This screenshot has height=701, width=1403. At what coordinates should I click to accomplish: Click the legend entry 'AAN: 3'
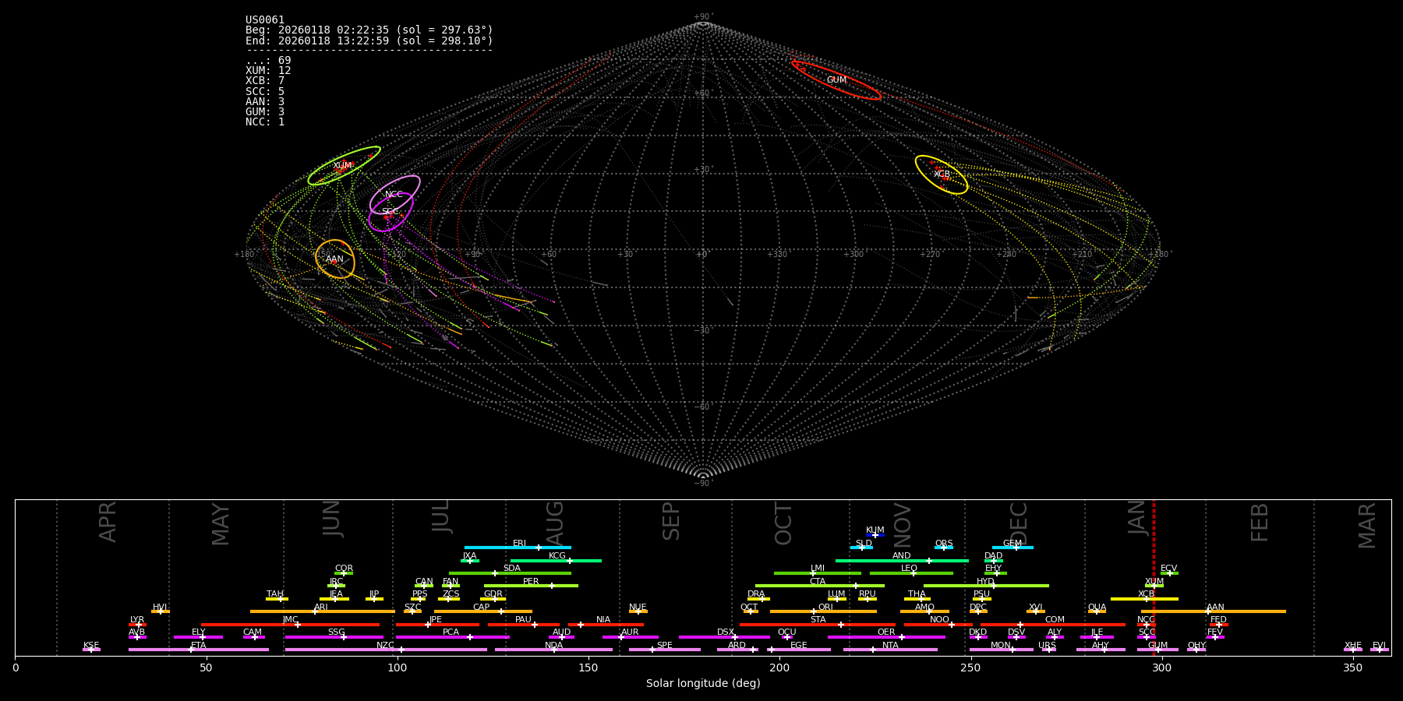tap(265, 102)
